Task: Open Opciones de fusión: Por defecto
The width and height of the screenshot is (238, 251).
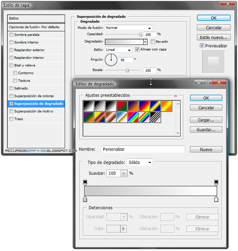Action: 36,27
